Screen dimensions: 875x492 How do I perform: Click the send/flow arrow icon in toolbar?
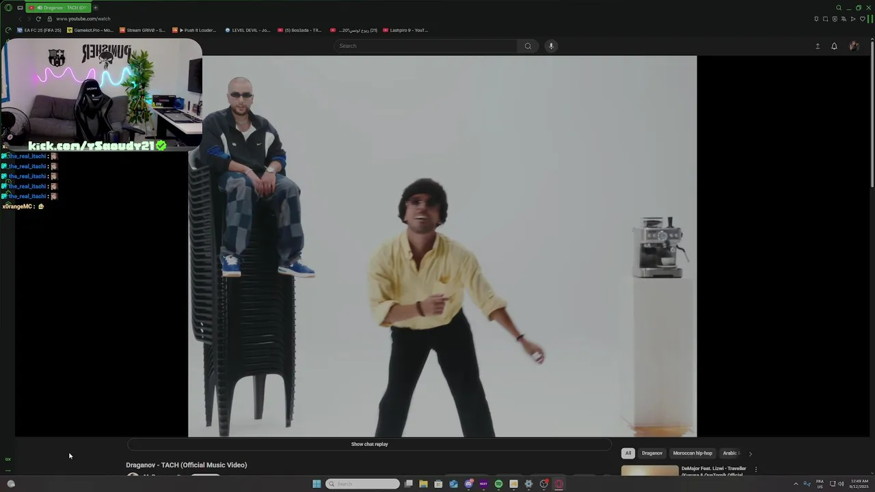pyautogui.click(x=853, y=18)
